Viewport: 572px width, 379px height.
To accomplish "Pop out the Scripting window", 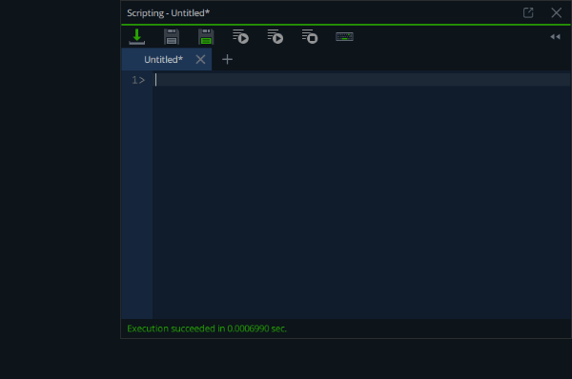I will 528,12.
